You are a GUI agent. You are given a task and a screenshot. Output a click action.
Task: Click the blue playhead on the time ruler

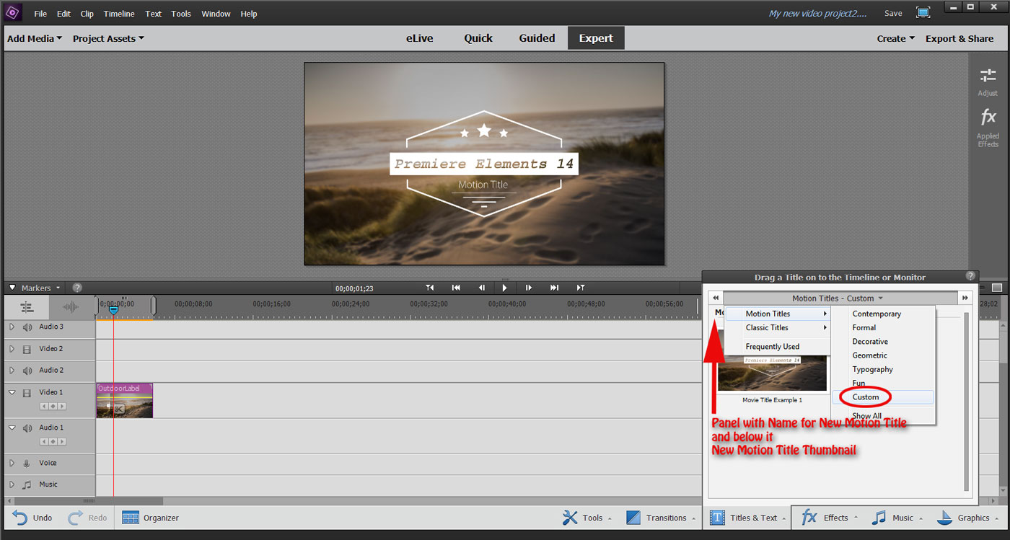click(x=113, y=310)
